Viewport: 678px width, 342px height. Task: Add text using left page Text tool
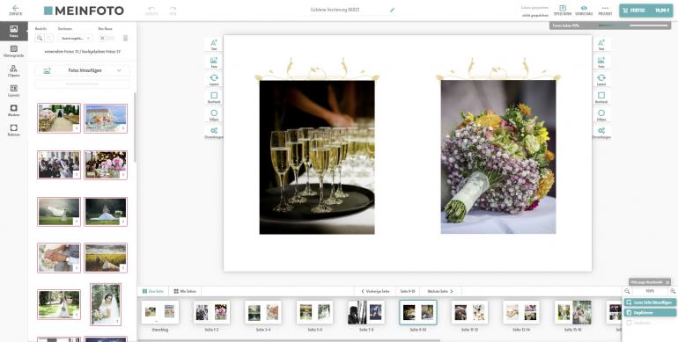214,45
